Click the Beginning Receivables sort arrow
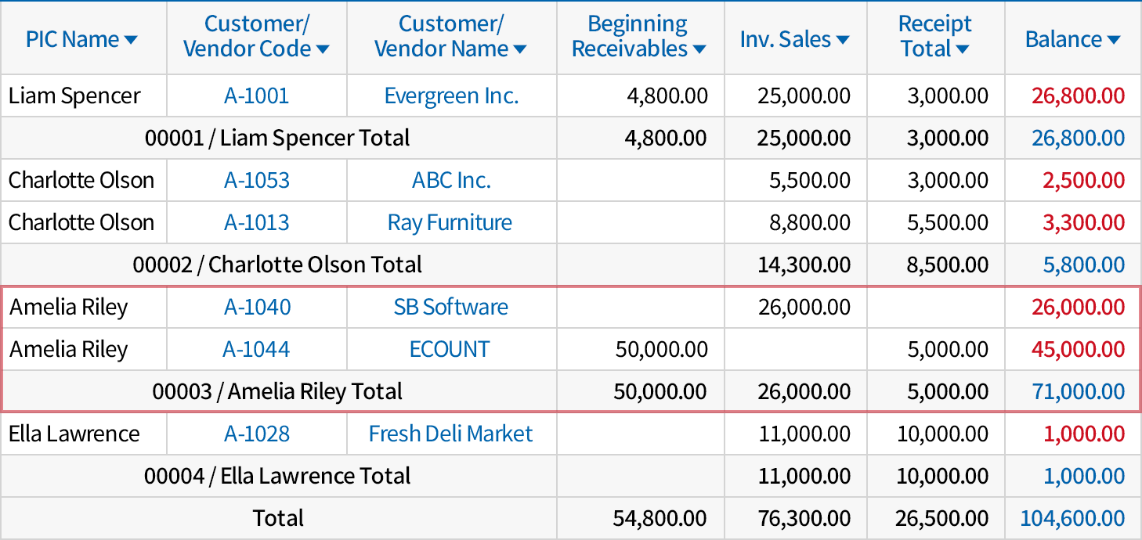Viewport: 1142px width, 540px height. point(699,50)
